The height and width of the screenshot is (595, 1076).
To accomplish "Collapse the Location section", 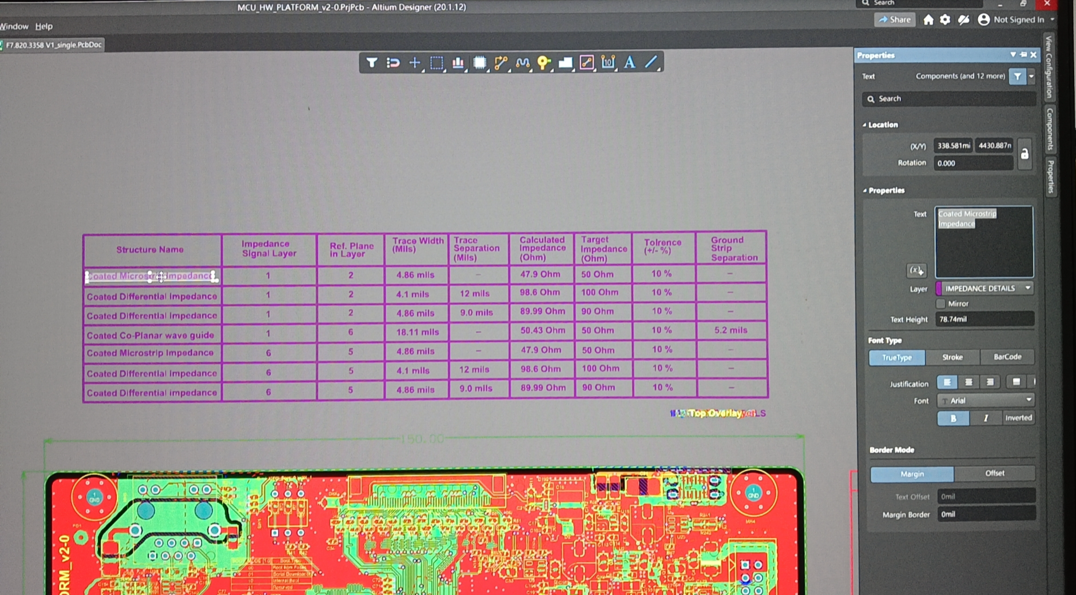I will (865, 125).
